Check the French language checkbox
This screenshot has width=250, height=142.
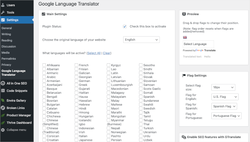pyautogui.click(x=76, y=65)
